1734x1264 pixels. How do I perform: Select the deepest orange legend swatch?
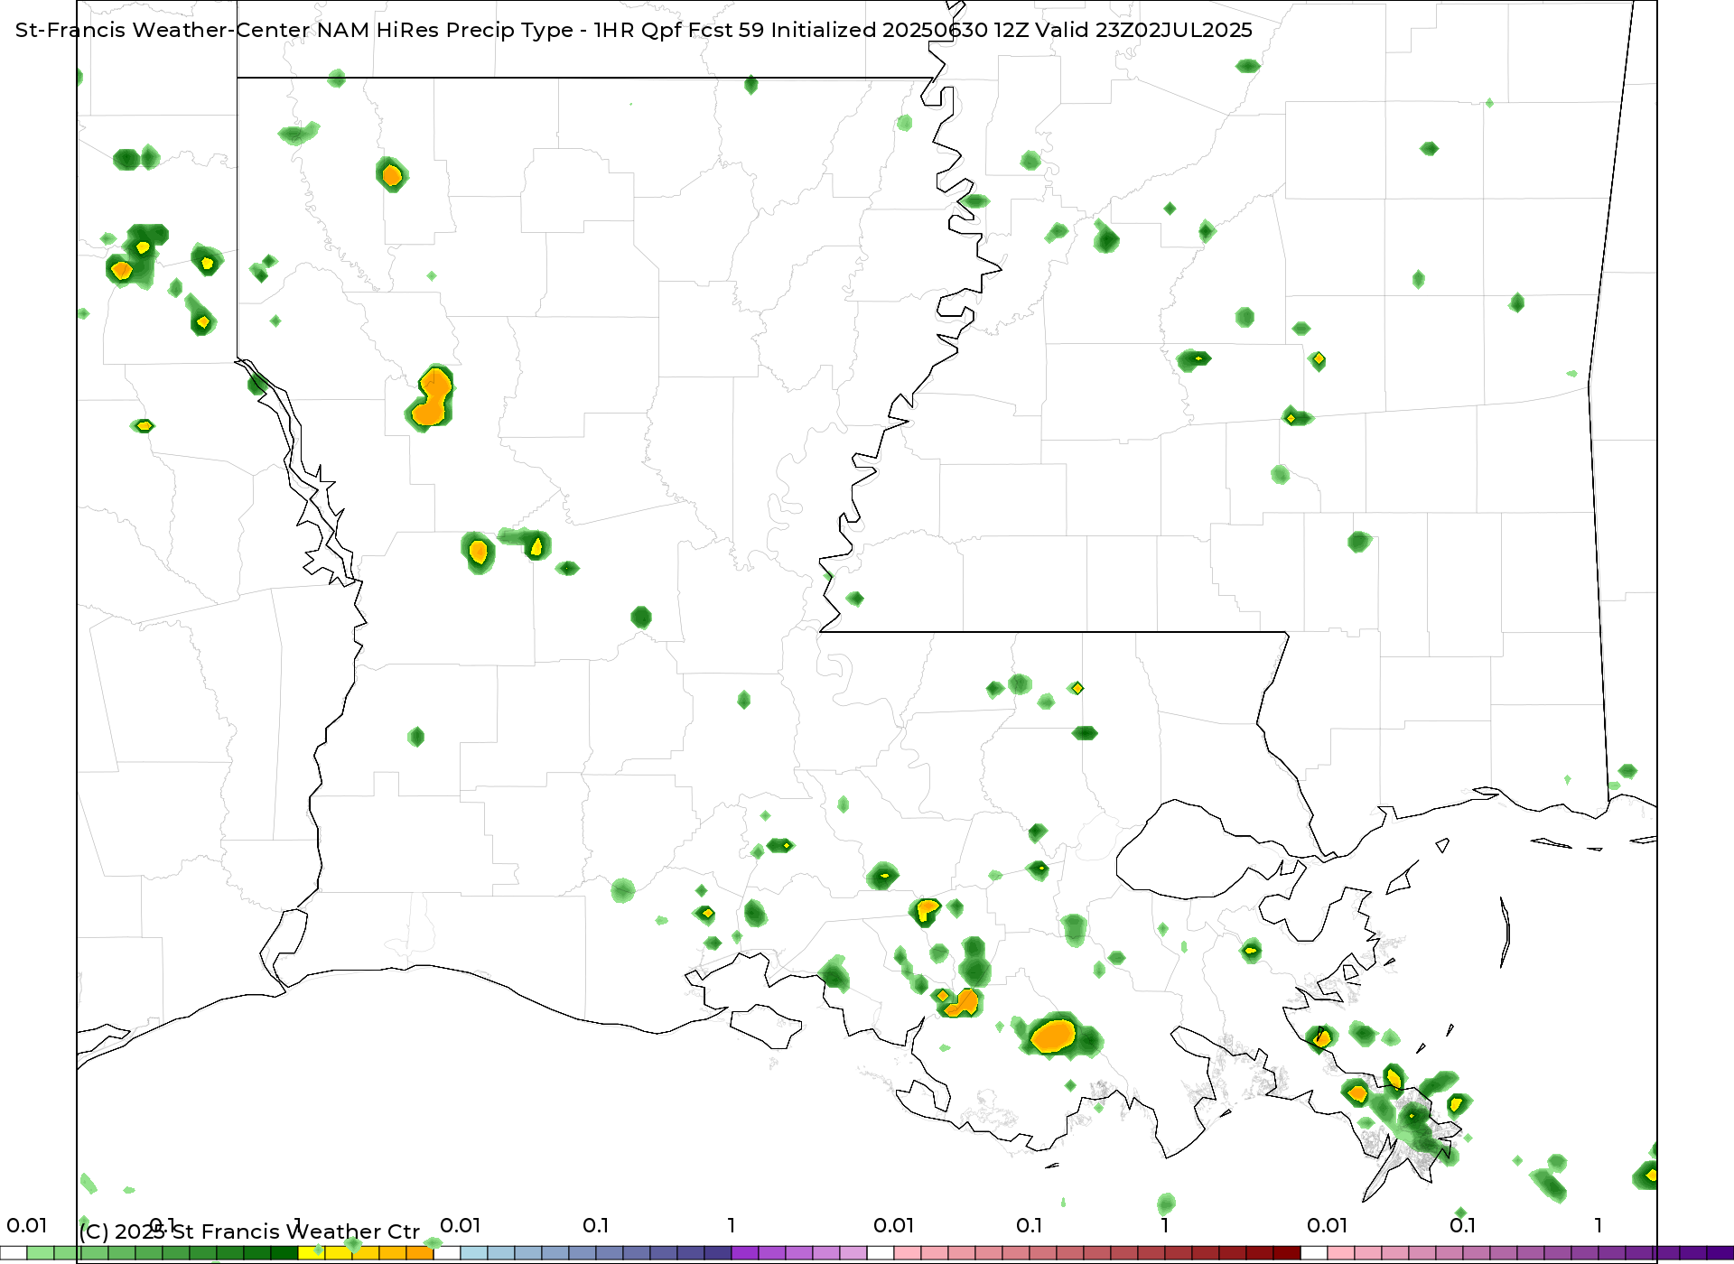pos(420,1253)
